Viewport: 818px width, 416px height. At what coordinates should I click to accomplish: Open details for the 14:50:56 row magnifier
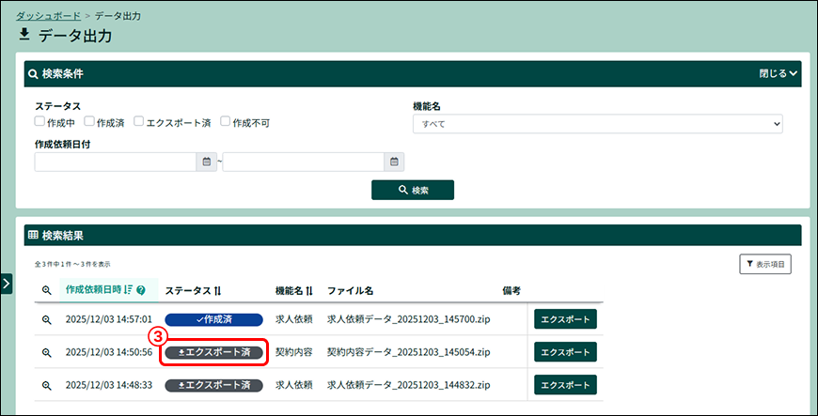tap(47, 353)
